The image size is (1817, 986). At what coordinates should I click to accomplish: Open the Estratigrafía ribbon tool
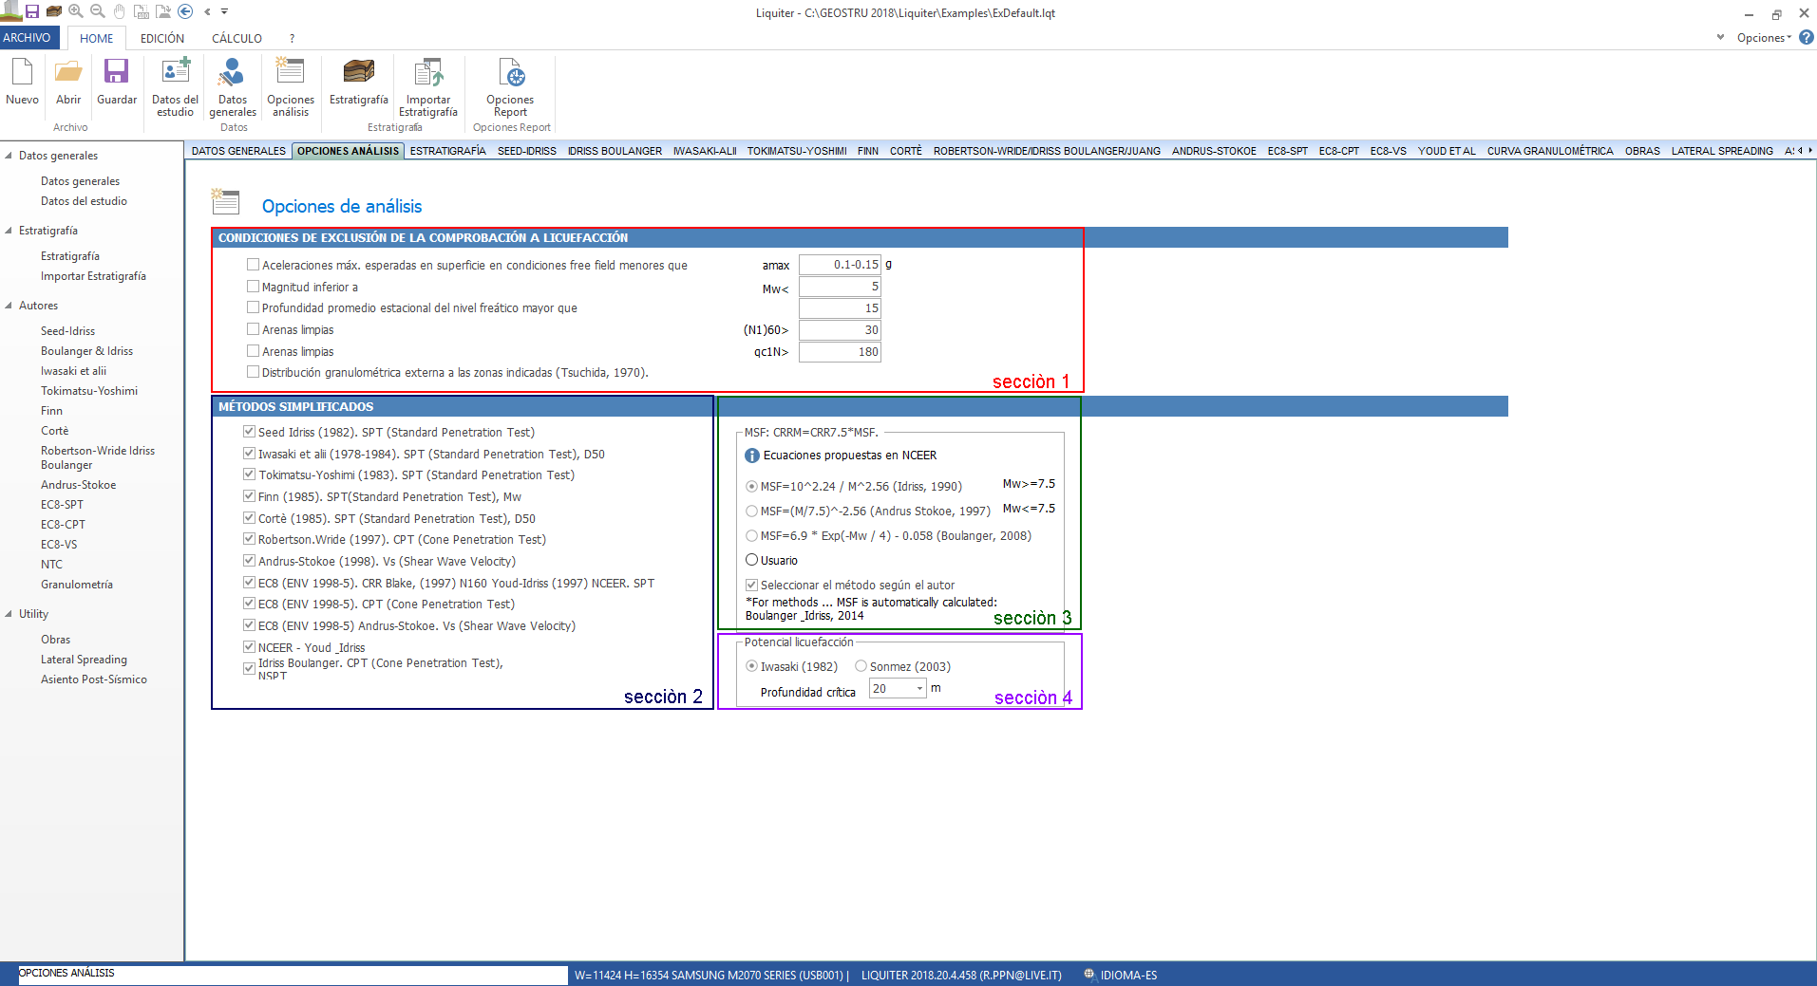click(359, 82)
